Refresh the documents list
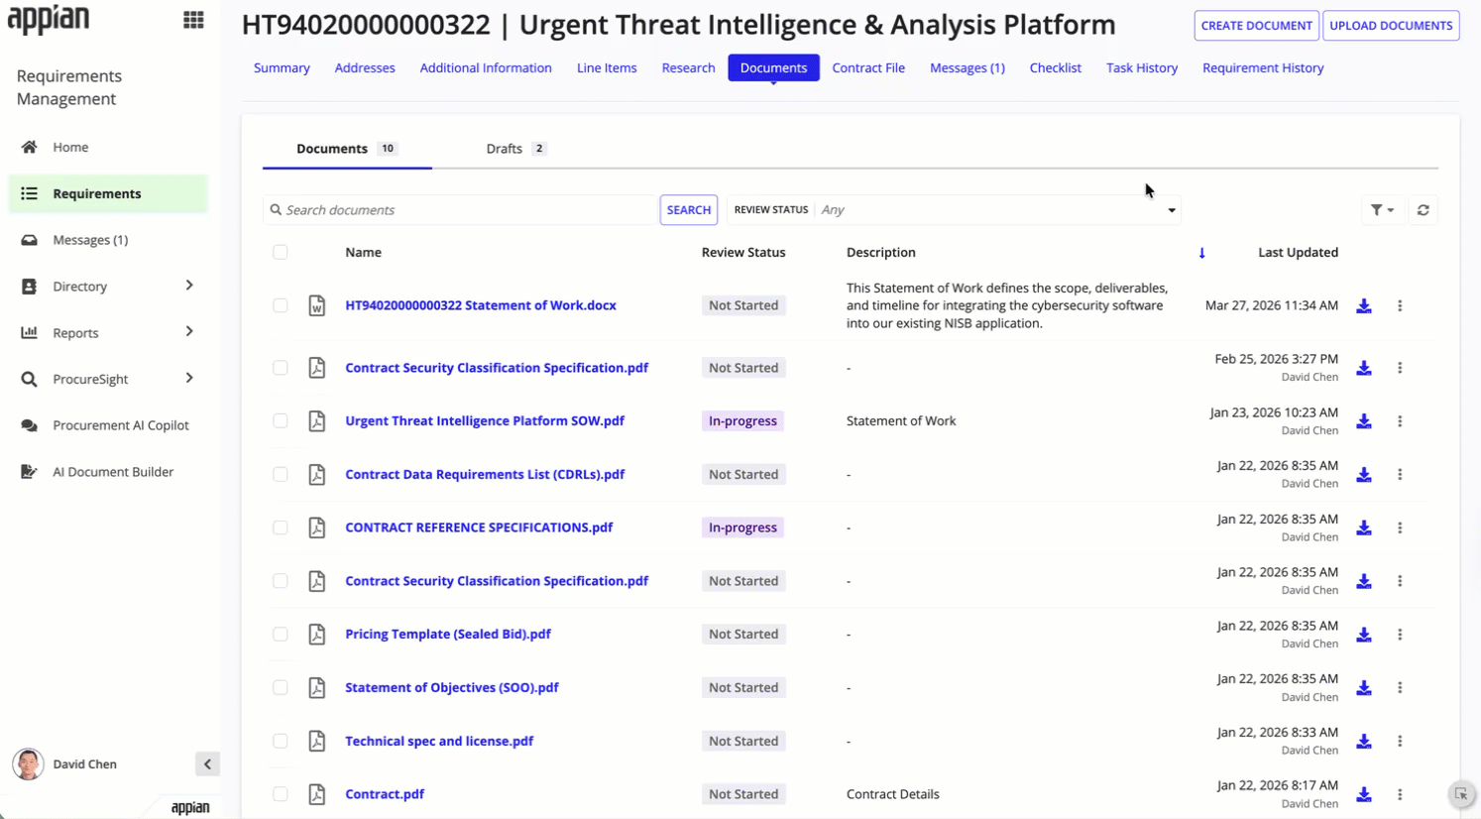Screen dimensions: 1481x819 (1423, 210)
